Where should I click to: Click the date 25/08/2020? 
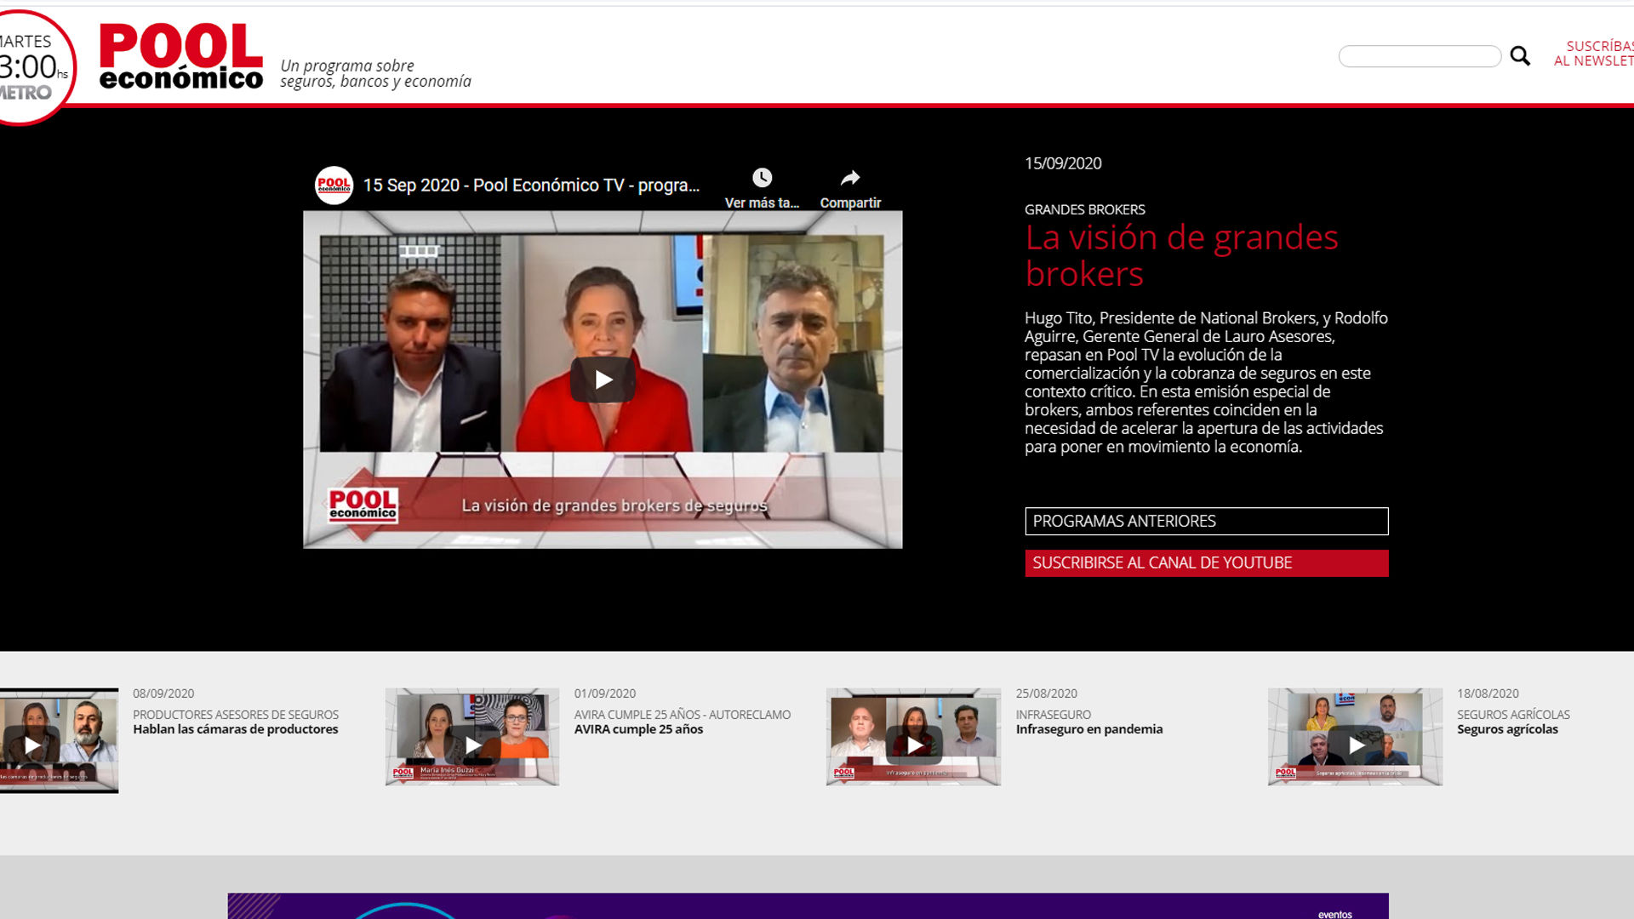coord(1046,694)
